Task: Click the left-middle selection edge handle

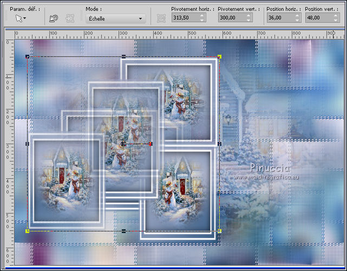Action: click(28, 144)
